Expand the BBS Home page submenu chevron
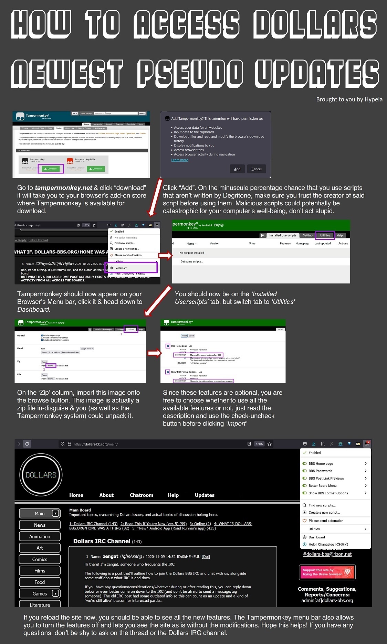Image resolution: width=387 pixels, height=644 pixels. pos(366,463)
